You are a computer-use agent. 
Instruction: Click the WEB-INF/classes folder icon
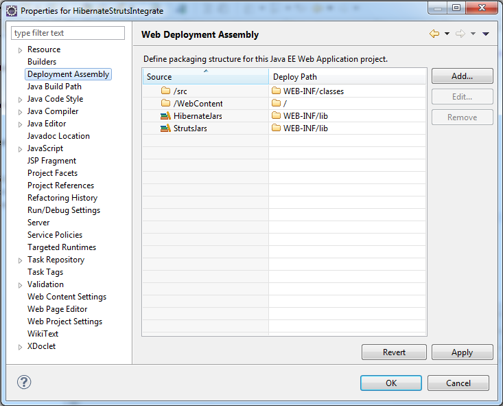click(276, 91)
